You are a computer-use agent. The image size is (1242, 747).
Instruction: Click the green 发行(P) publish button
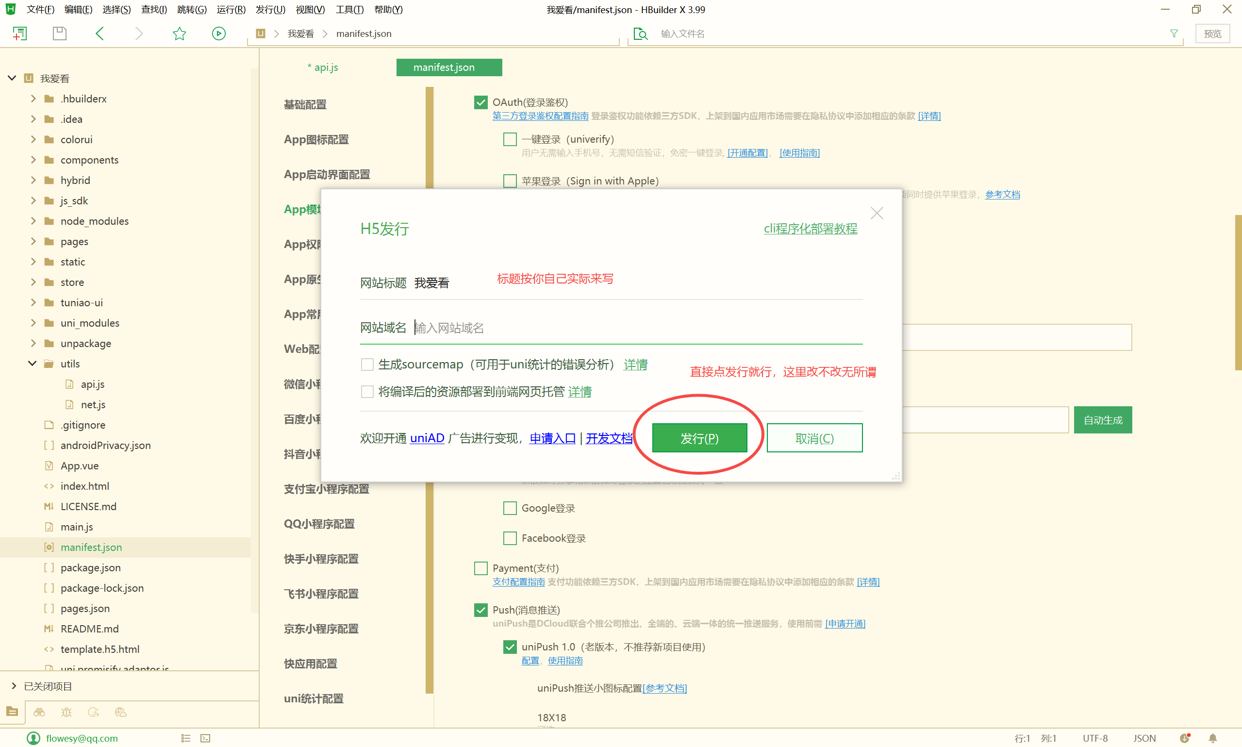[699, 438]
